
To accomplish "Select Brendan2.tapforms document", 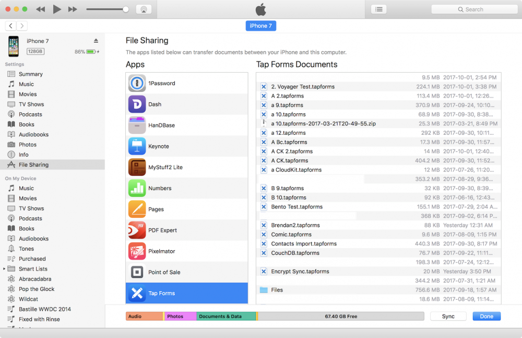I will (x=378, y=225).
